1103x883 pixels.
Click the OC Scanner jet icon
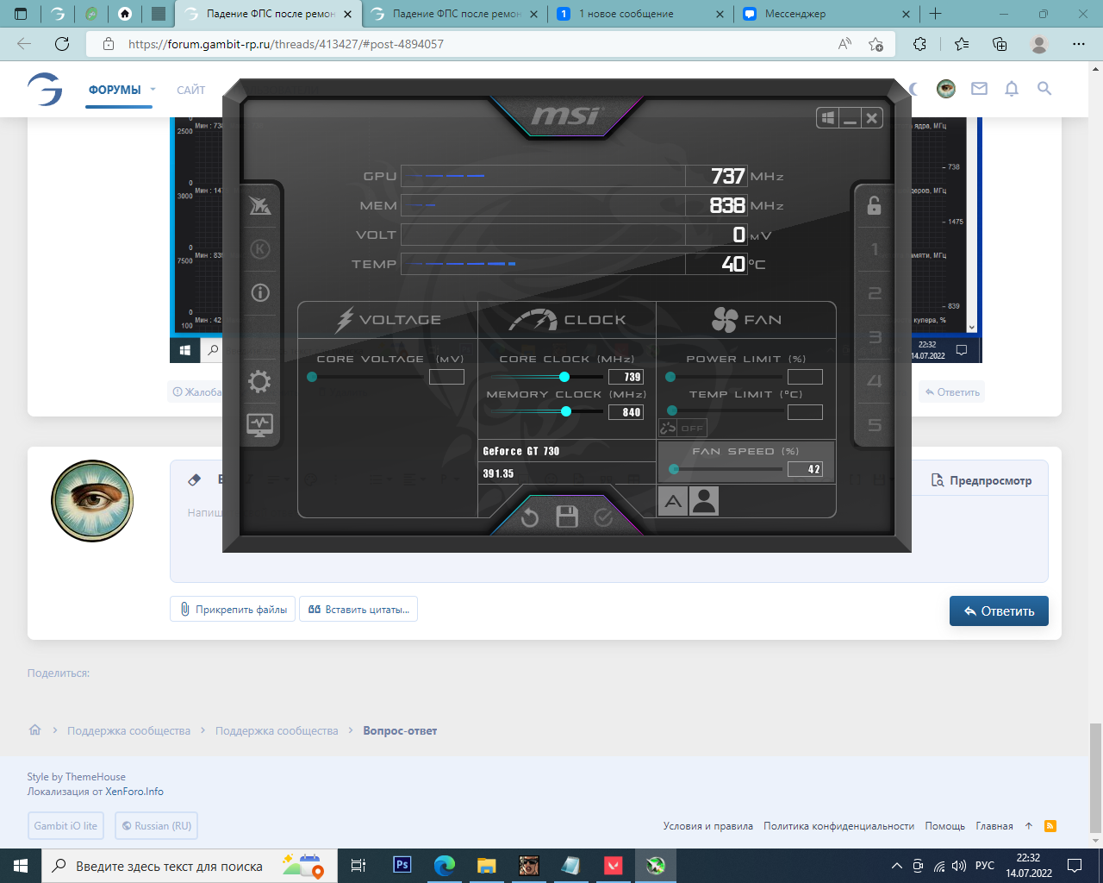[x=259, y=205]
